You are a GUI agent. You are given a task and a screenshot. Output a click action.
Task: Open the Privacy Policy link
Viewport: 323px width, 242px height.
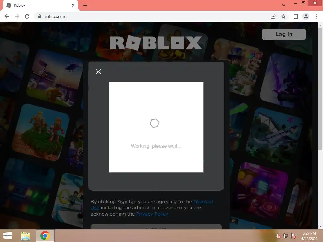coord(152,214)
